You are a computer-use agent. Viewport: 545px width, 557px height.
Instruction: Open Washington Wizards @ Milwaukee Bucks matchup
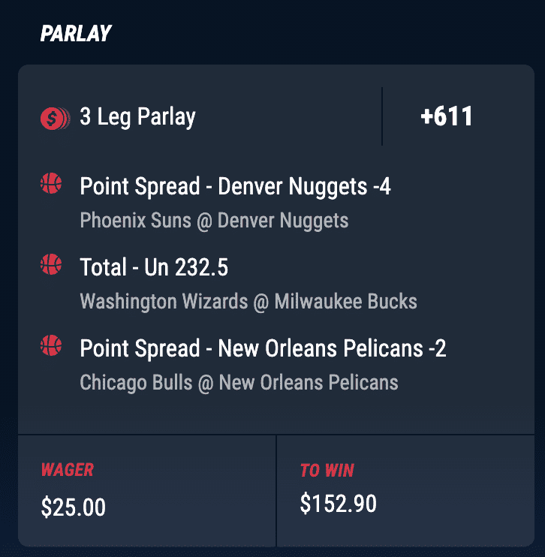tap(248, 302)
